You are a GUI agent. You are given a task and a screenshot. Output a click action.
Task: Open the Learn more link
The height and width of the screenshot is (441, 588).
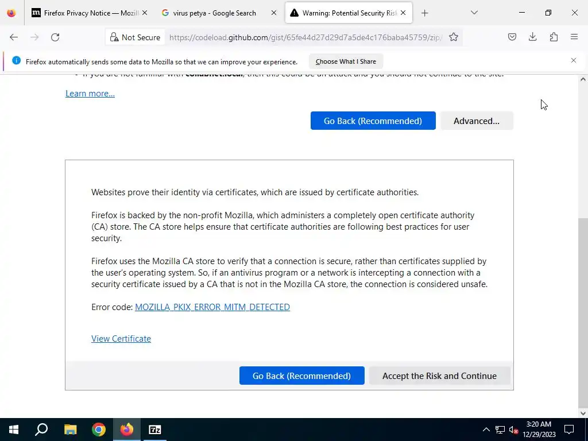pyautogui.click(x=90, y=94)
